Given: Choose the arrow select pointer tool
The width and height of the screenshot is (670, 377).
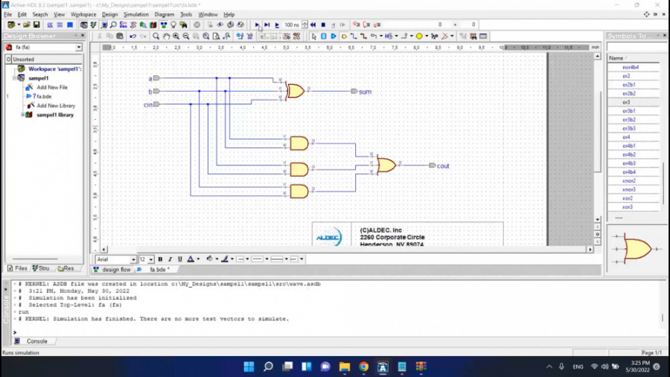Looking at the screenshot, I should click(x=313, y=36).
